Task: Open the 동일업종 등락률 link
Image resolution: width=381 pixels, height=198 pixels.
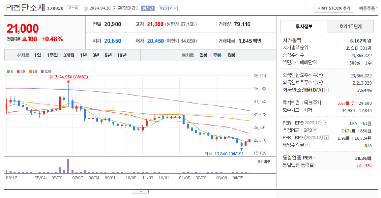Action: coord(299,165)
